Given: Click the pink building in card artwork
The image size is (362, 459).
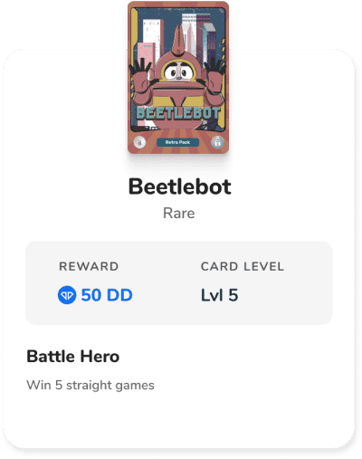Looking at the screenshot, I should pos(147,54).
